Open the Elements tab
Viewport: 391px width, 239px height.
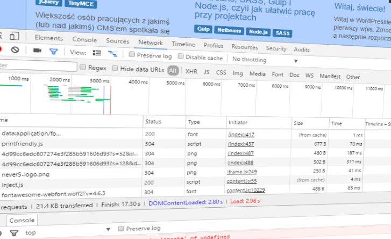(x=49, y=38)
